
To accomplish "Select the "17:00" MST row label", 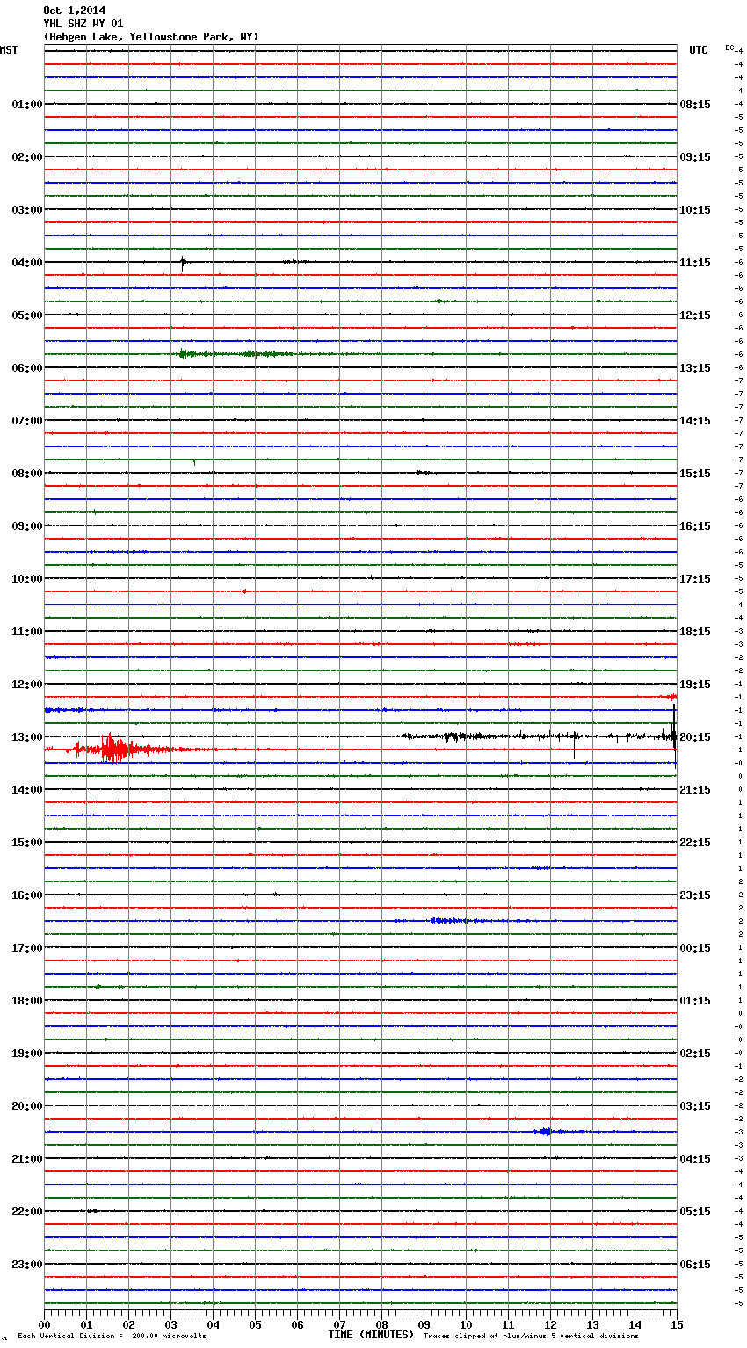I will [27, 948].
